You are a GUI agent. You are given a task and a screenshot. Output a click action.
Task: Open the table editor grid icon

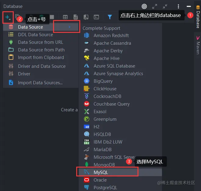tap(65, 17)
